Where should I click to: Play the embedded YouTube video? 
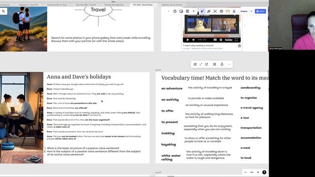pyautogui.click(x=188, y=40)
